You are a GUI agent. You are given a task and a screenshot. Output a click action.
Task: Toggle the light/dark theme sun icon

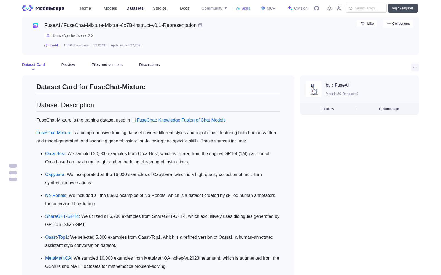pos(329,8)
